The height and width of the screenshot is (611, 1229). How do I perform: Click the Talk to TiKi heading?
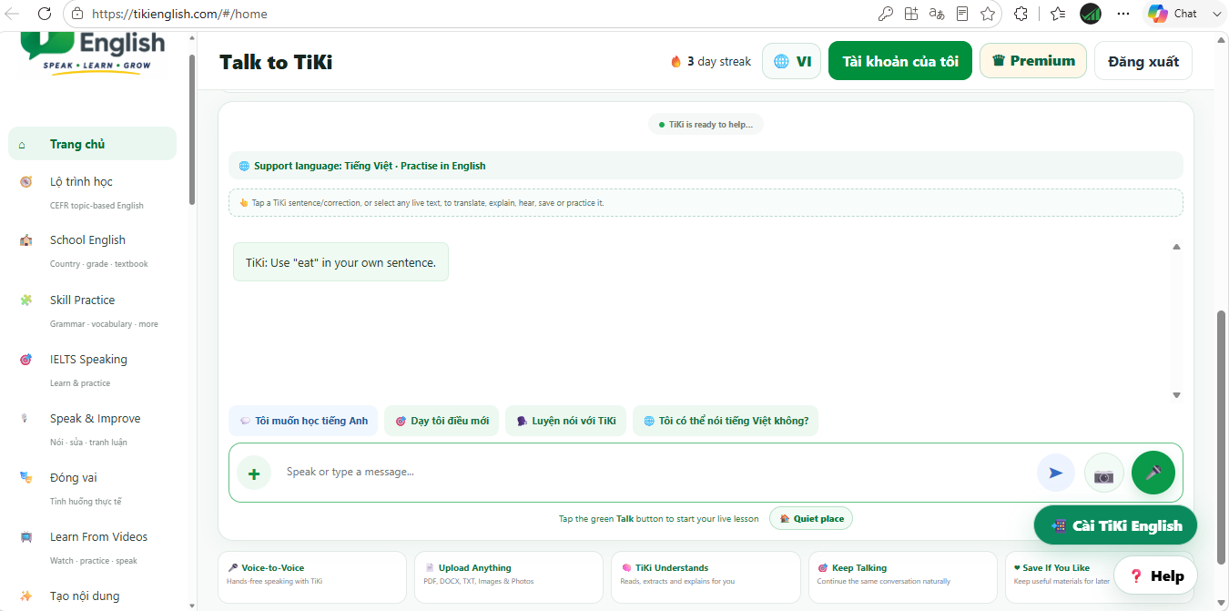coord(276,62)
